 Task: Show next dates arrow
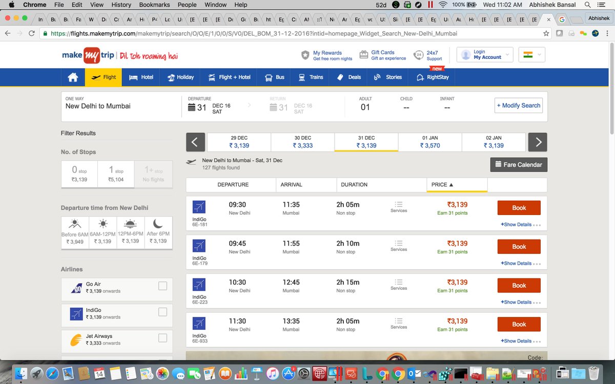[x=538, y=142]
